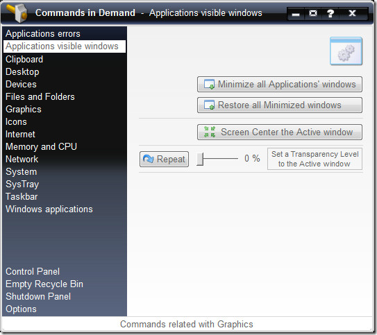Select Clipboard in the sidebar
This screenshot has height=335, width=377.
click(24, 60)
